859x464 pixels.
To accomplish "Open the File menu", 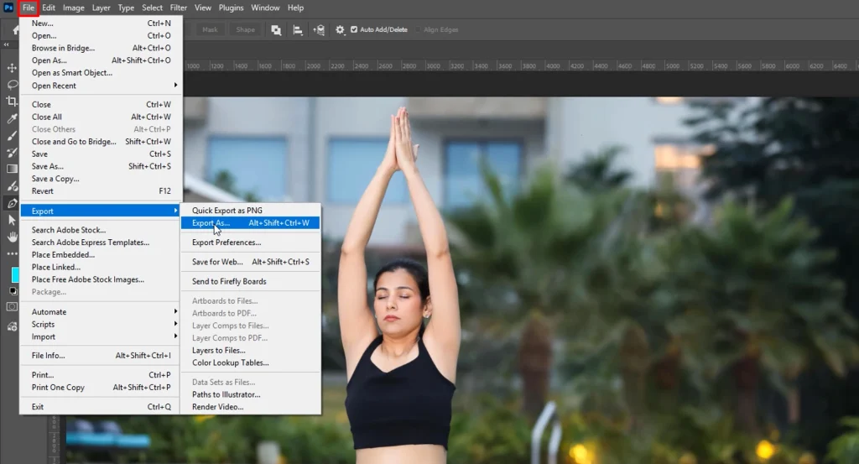I will point(29,8).
